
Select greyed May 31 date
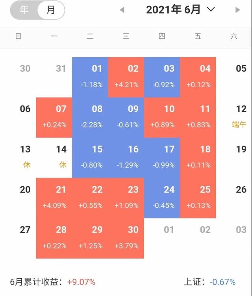click(x=61, y=68)
